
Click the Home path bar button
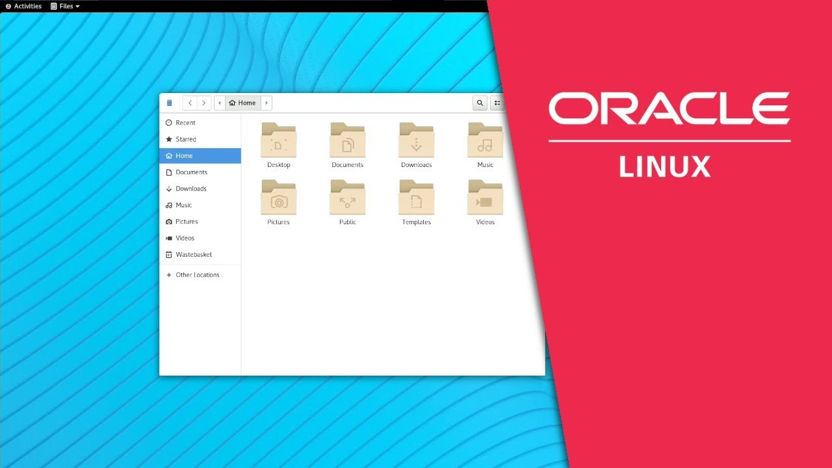pyautogui.click(x=243, y=103)
